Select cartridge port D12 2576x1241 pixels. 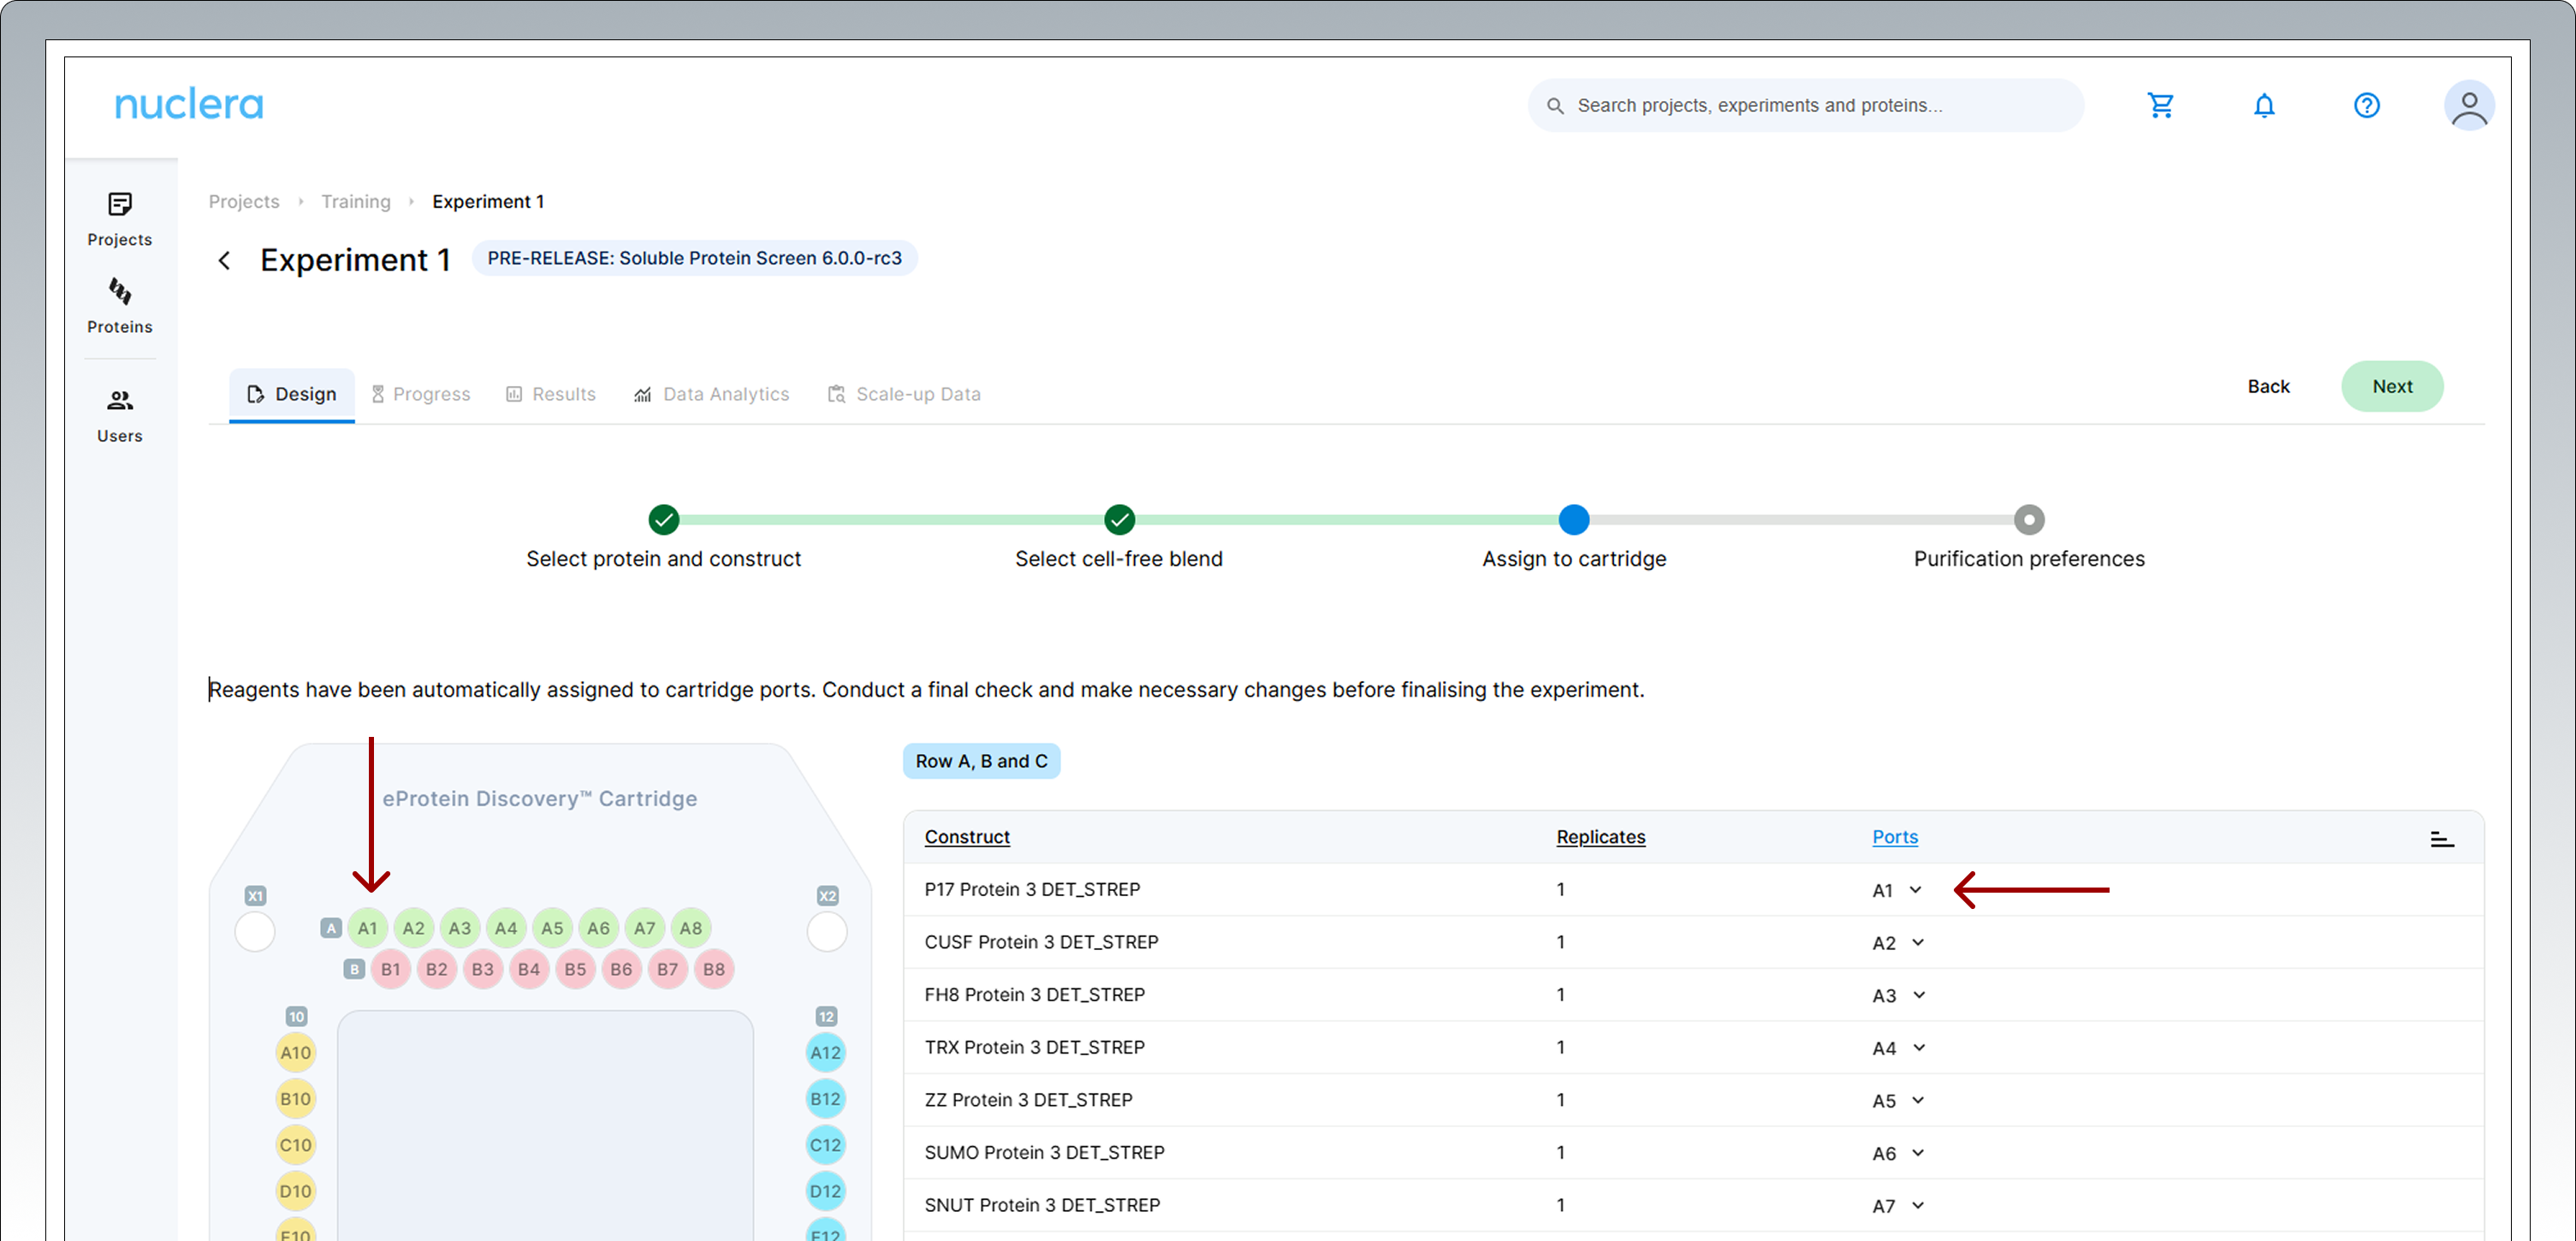pos(825,1191)
